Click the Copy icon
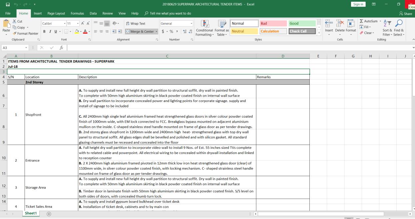 [14, 27]
